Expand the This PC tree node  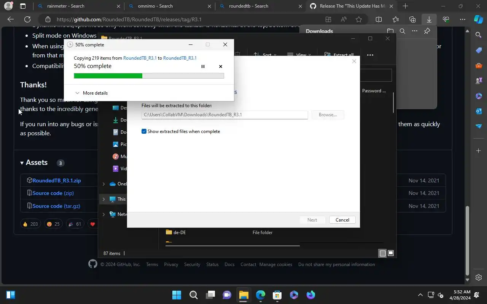point(103,199)
